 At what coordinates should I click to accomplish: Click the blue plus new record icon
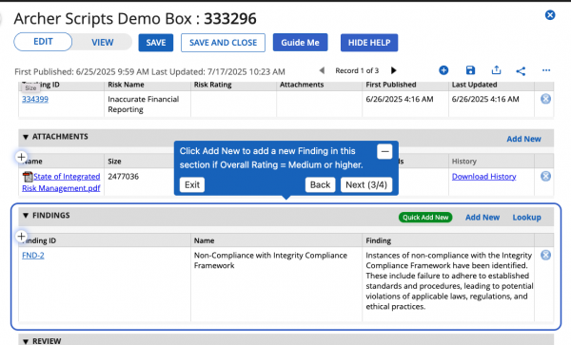pyautogui.click(x=443, y=70)
